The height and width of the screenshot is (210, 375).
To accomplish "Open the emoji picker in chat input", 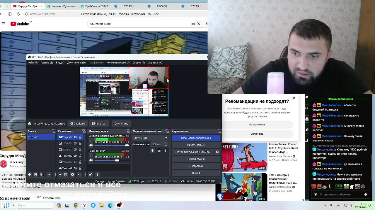I will click(366, 194).
